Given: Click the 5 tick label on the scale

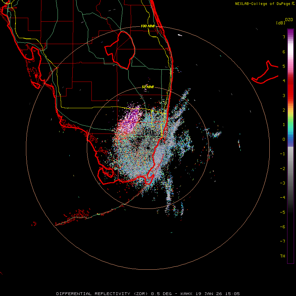Looking at the screenshot, I should click(x=284, y=66).
